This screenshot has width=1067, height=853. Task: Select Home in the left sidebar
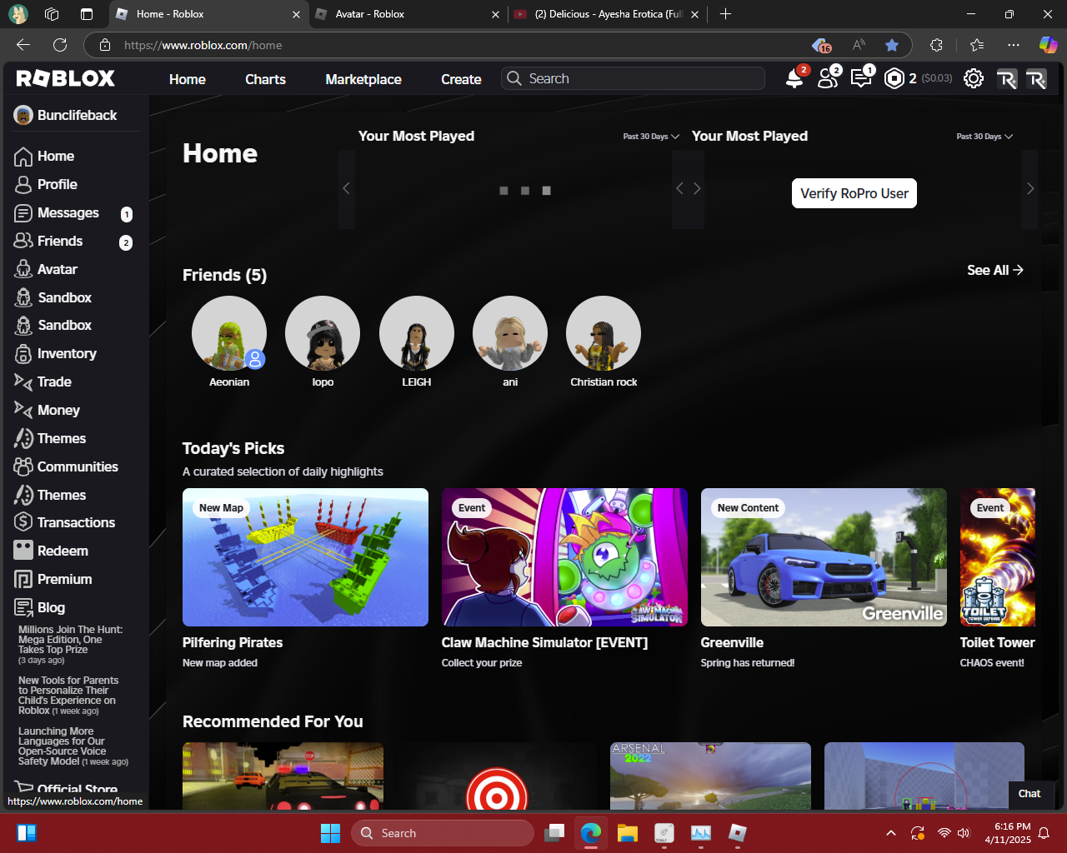56,156
